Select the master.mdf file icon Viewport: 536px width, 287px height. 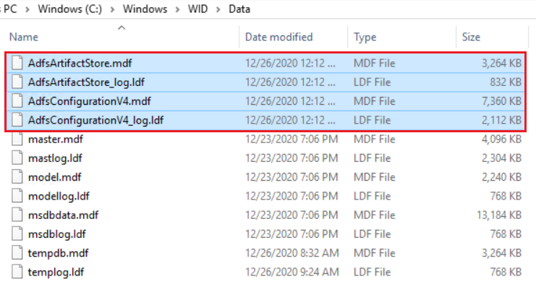click(17, 139)
